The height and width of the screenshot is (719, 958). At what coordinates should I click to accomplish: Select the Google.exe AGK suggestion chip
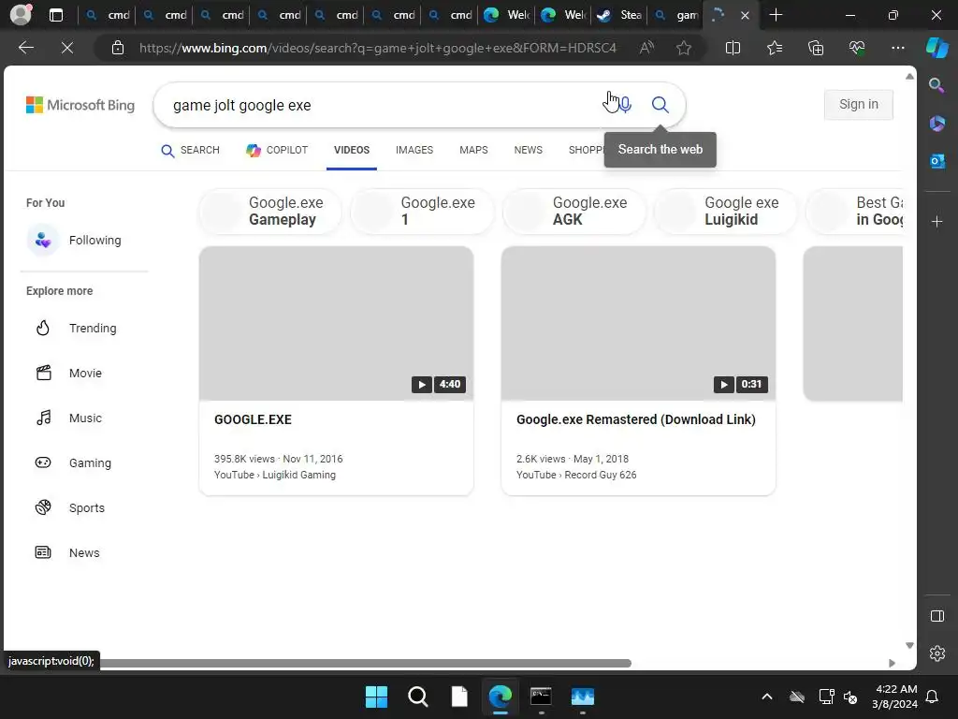click(574, 211)
